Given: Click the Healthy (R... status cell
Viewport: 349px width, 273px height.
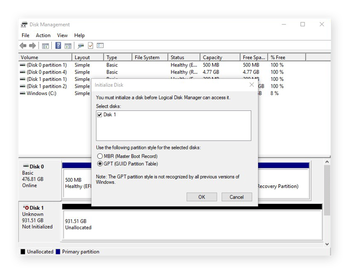Looking at the screenshot, I should pos(184,72).
